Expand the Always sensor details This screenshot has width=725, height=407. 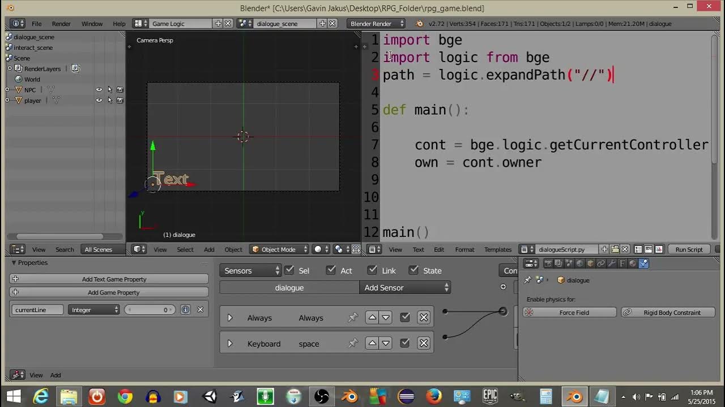point(229,318)
